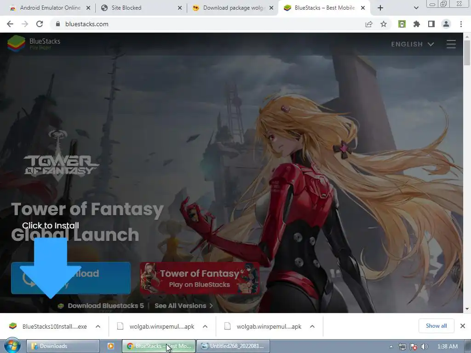This screenshot has width=471, height=353.
Task: Open a new browser tab
Action: 380,8
